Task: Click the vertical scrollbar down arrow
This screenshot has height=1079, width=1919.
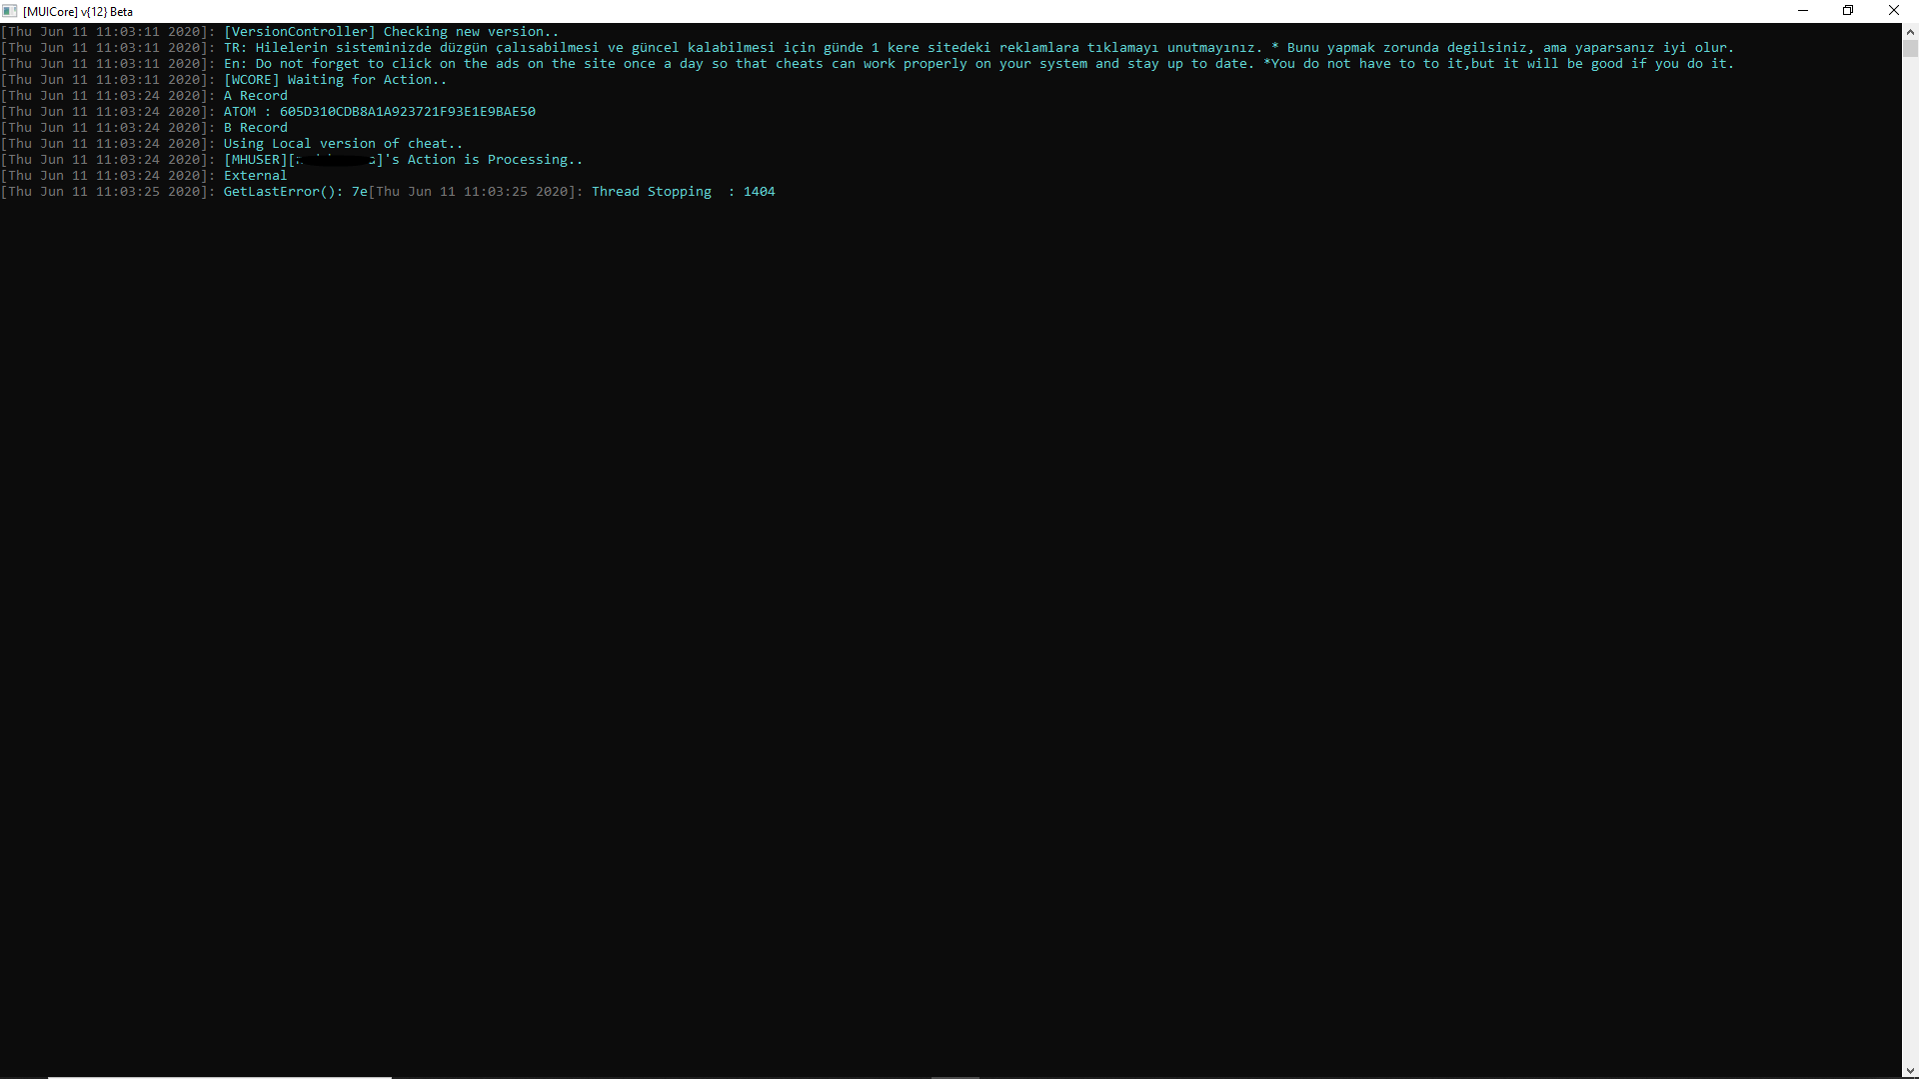Action: click(1910, 1070)
